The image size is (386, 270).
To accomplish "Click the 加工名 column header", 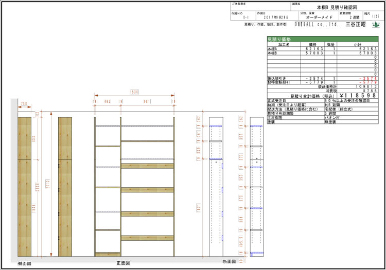I will [284, 45].
